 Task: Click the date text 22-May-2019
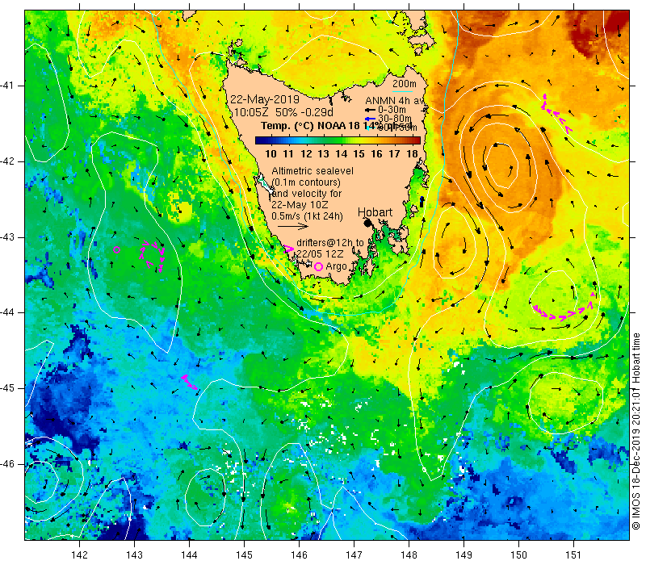point(265,99)
